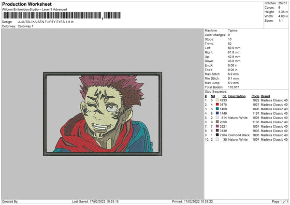Screen dimensions: 290x205
Task: Click the 'Created By:' footer label
Action: click(10, 202)
